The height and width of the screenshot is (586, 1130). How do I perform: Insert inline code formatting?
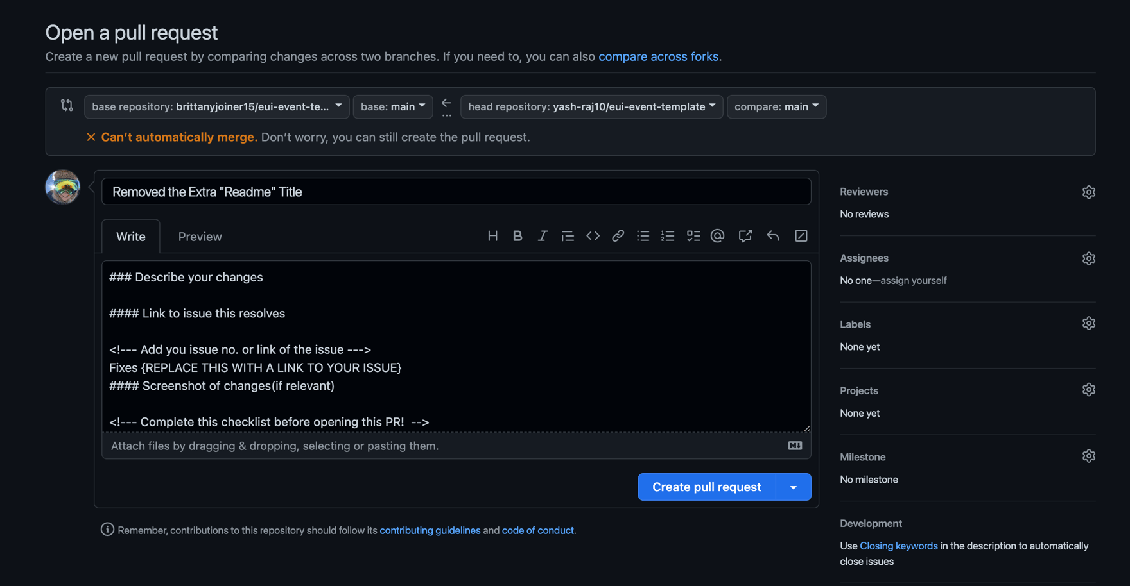tap(593, 236)
